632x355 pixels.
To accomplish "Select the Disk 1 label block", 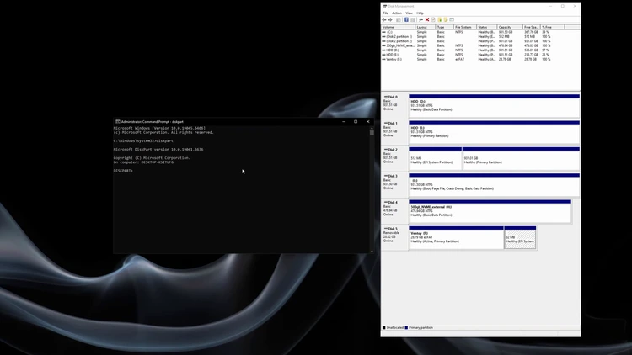I will (394, 131).
